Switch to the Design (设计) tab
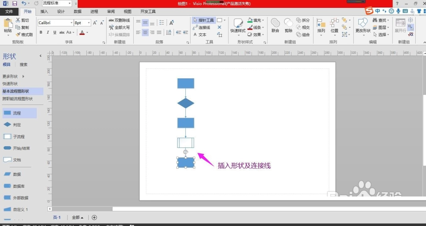Image resolution: width=426 pixels, height=226 pixels. 61,11
